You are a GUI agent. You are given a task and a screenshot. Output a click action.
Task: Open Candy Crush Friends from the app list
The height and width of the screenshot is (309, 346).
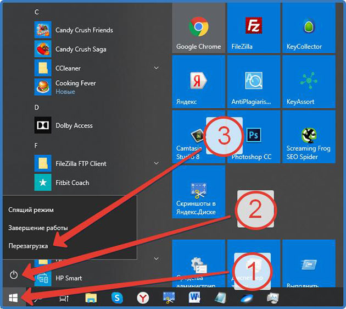pyautogui.click(x=97, y=30)
